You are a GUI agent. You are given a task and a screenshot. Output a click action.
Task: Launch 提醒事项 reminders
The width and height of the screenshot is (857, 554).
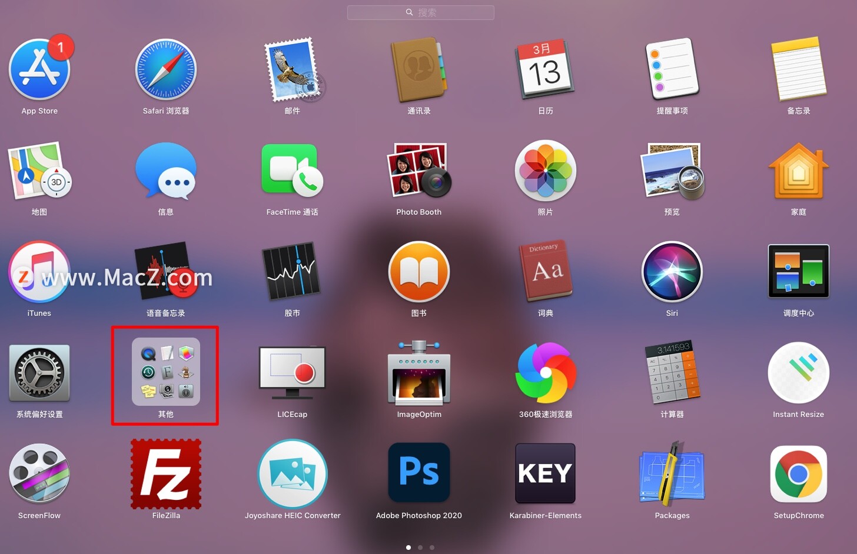[672, 69]
